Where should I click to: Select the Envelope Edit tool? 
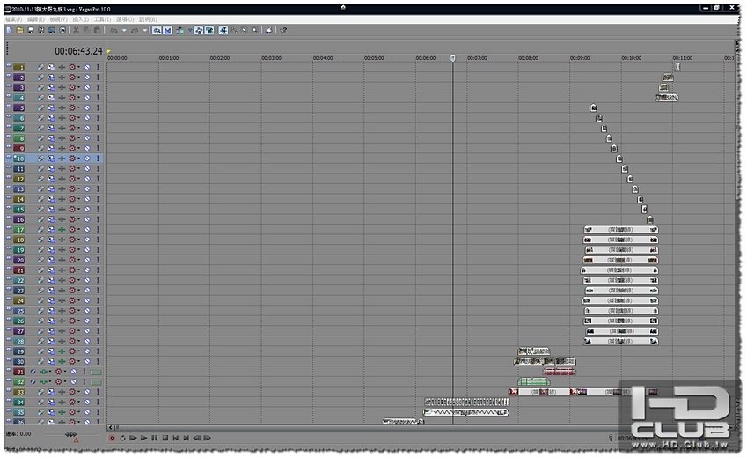234,30
